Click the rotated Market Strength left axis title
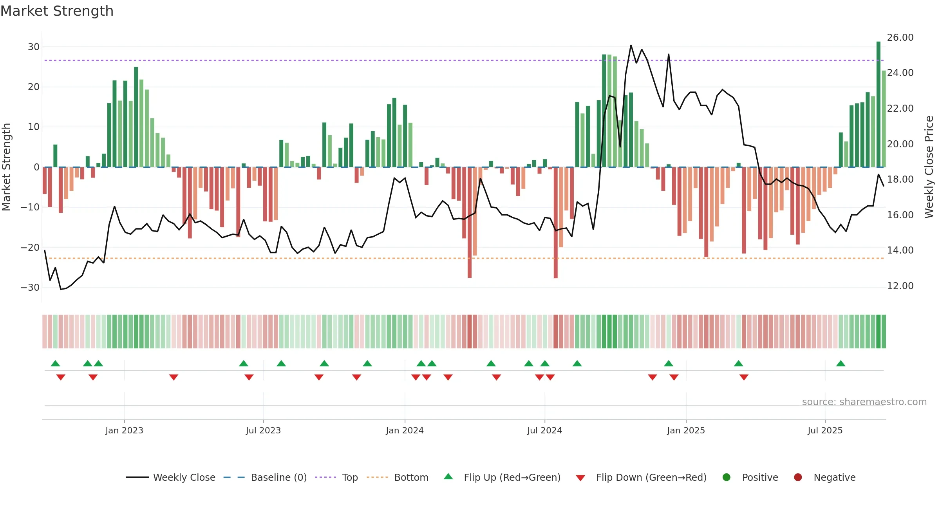This screenshot has width=940, height=529. tap(6, 167)
